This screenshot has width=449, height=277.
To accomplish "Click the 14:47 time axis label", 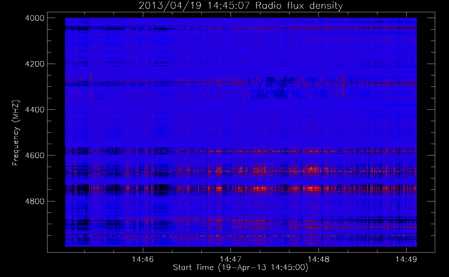I will coord(231,259).
